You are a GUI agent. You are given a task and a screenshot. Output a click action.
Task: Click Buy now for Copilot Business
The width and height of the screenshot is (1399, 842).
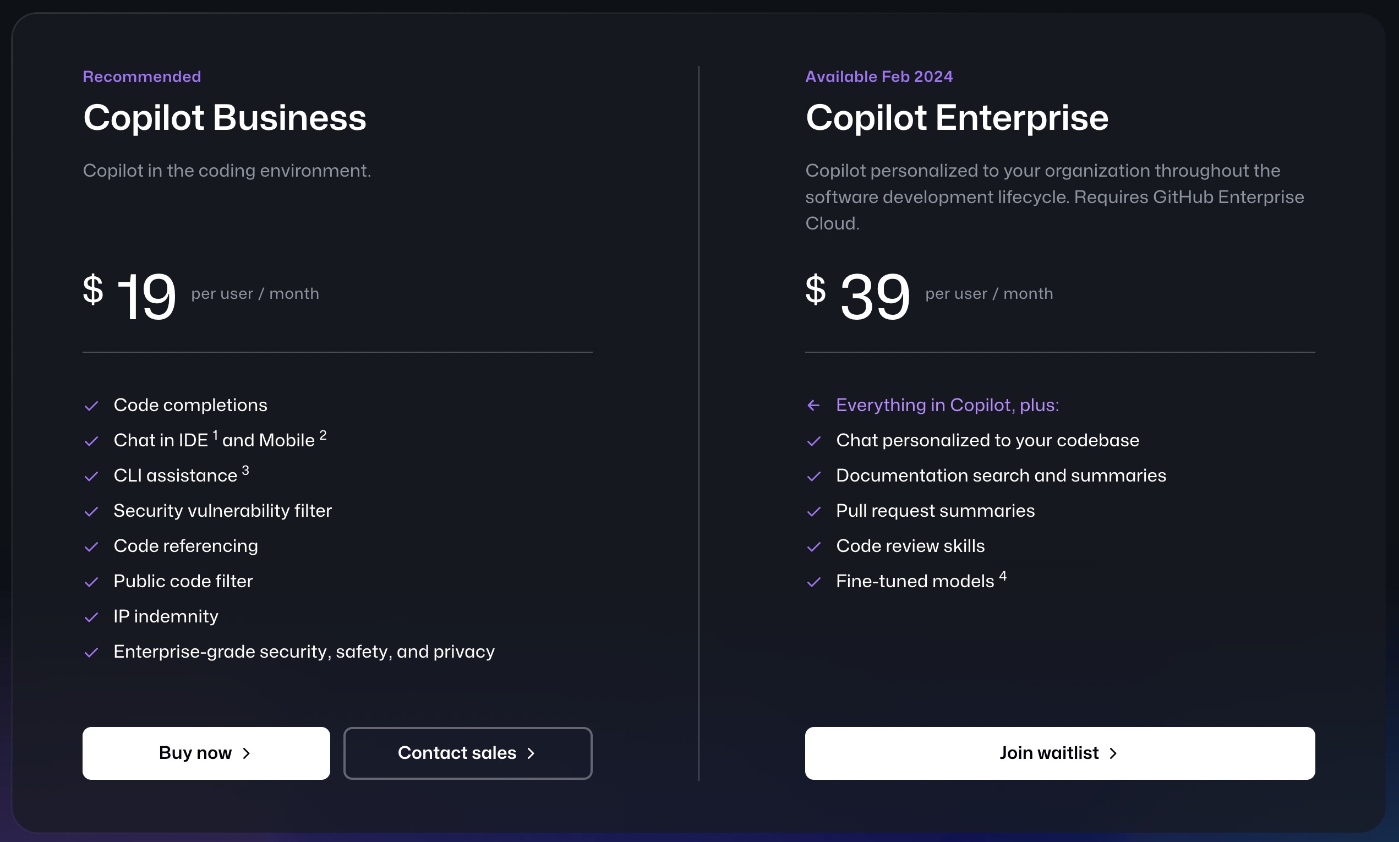205,753
